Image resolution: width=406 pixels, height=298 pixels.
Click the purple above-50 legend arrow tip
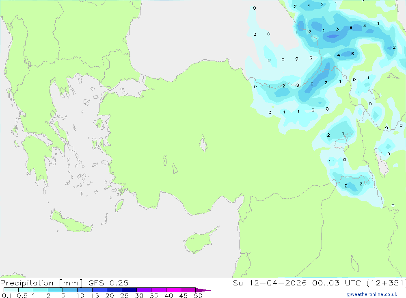click(203, 290)
